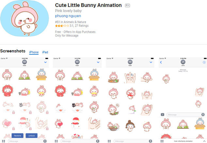Tap microphone icon in first screenshot input
207x143 pixels.
(45, 141)
